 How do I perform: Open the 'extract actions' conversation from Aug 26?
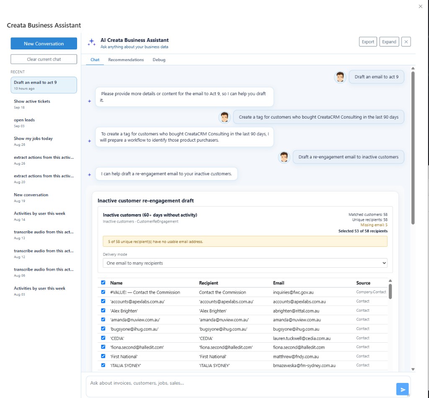point(44,160)
